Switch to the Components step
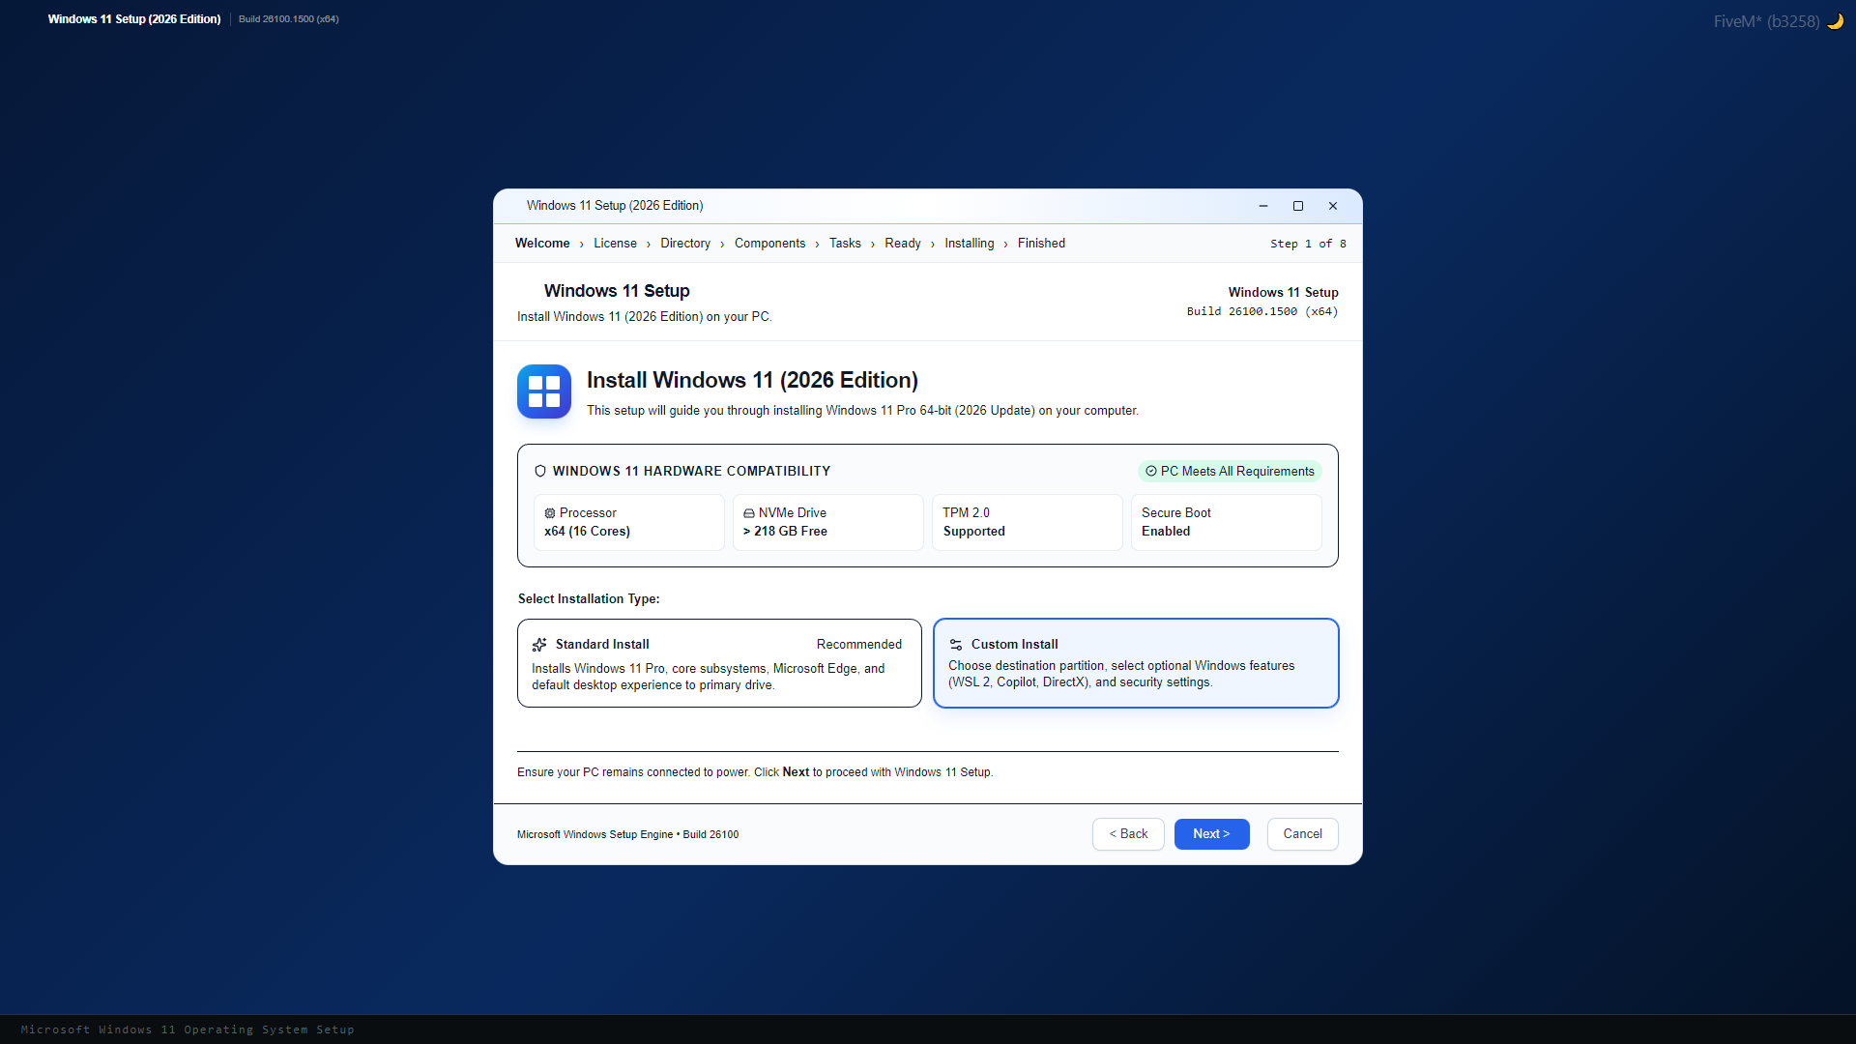 (769, 244)
